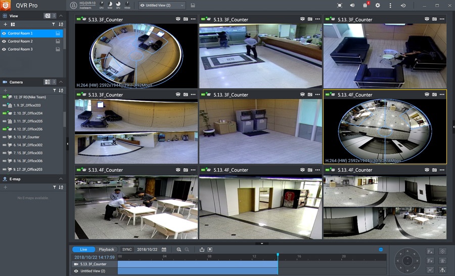Toggle the eye icon for Control Room 2
Viewport: 455px width, 276px height.
click(x=4, y=42)
